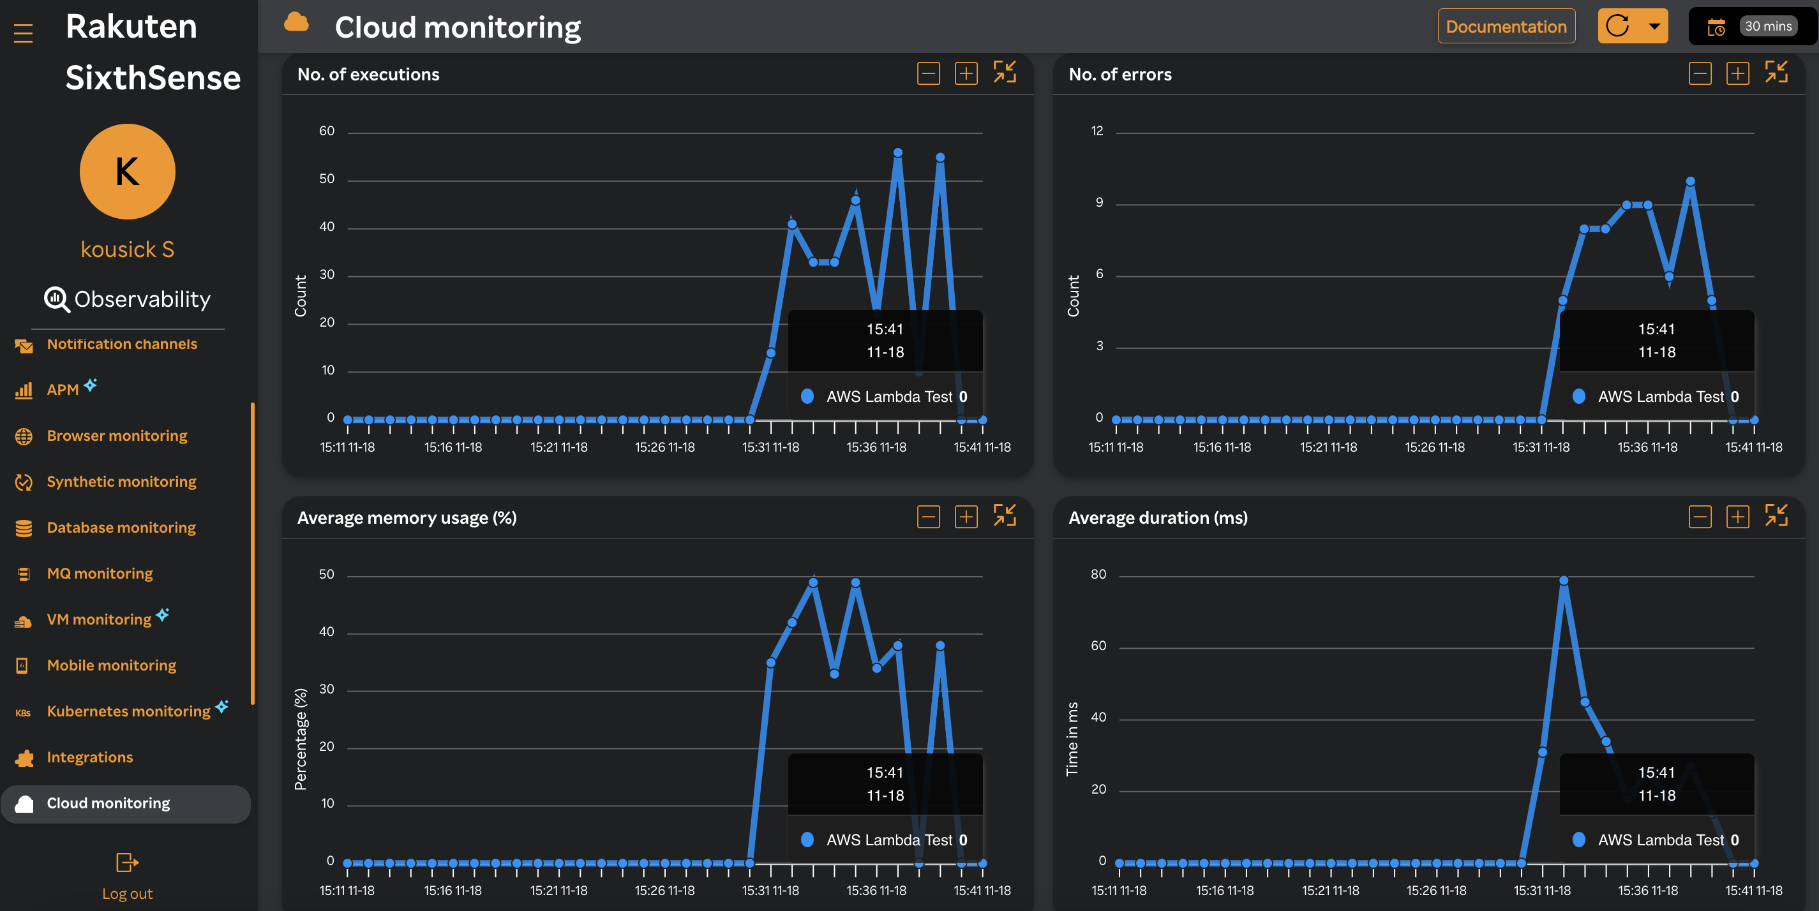1819x911 pixels.
Task: Click the K8s icon in sidebar
Action: coord(22,713)
